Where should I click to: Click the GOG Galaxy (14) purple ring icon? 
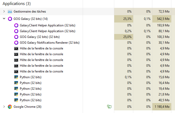tap(10, 19)
